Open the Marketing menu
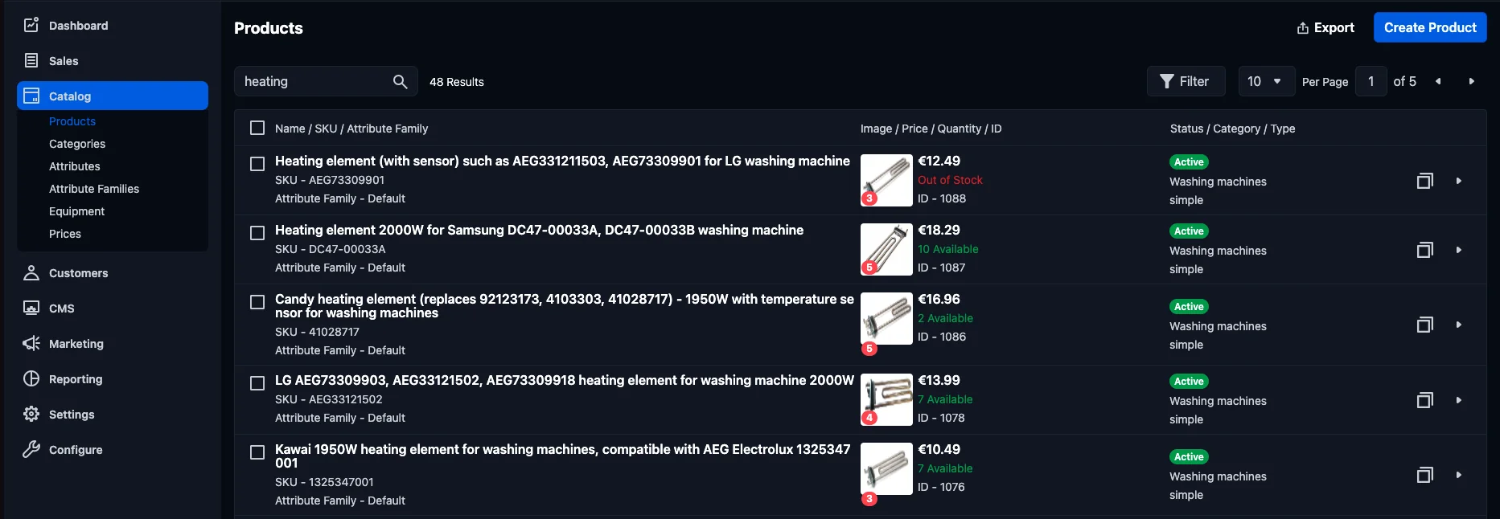 [76, 344]
